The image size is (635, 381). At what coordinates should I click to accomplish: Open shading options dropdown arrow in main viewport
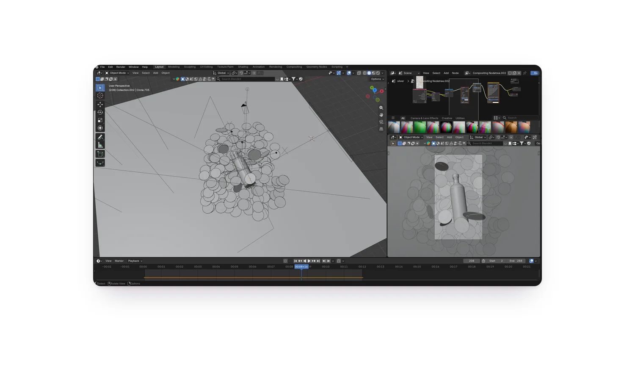pos(382,73)
